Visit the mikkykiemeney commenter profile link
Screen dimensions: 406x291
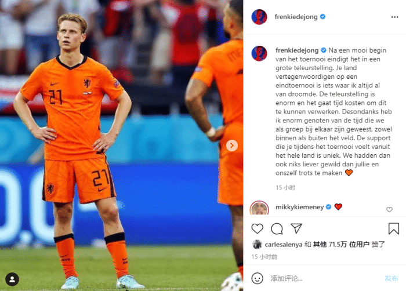300,207
